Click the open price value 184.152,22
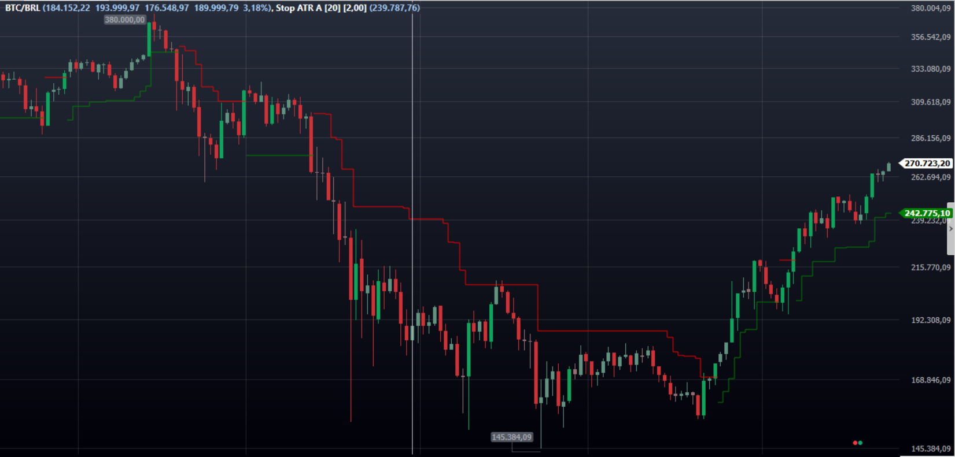955x457 pixels. click(x=68, y=8)
